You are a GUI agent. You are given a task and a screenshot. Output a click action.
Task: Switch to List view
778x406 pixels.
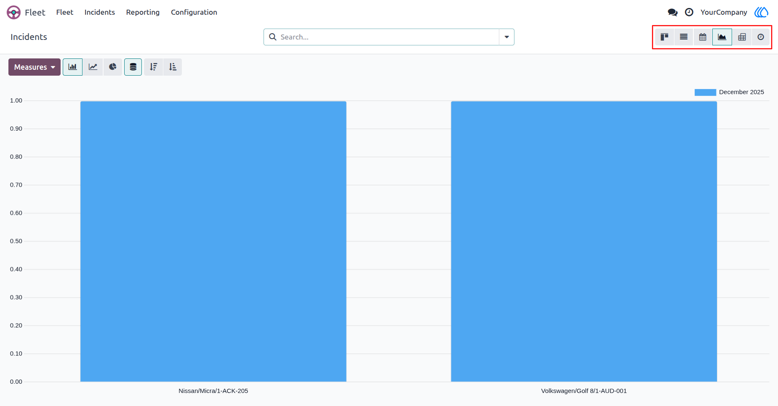pyautogui.click(x=684, y=37)
